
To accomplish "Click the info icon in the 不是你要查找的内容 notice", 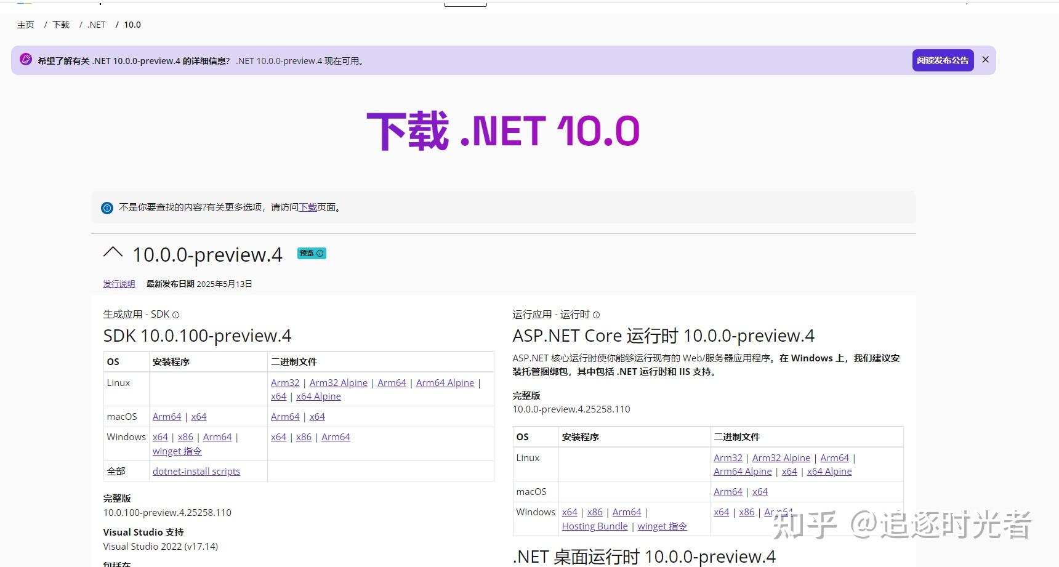I will tap(107, 207).
